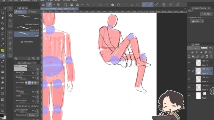Image resolution: width=214 pixels, height=120 pixels.
Task: Expand canvas tab list chevron
Action: tap(185, 9)
